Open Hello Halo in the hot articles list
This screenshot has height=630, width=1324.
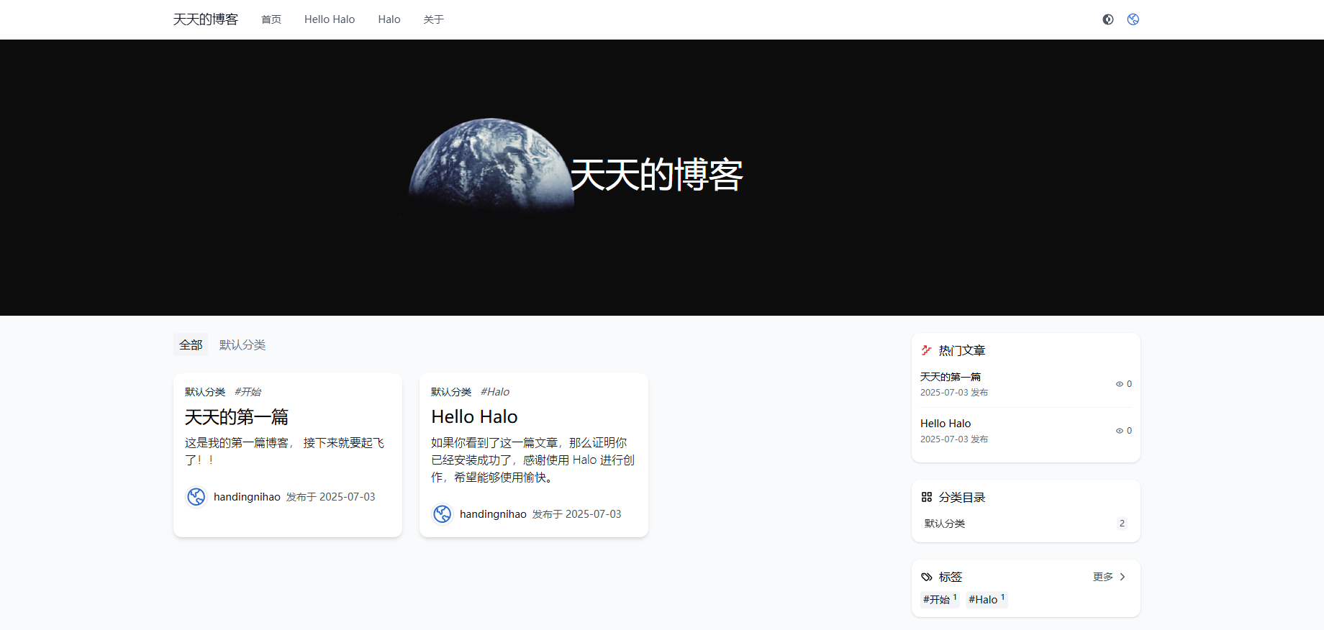(x=946, y=424)
